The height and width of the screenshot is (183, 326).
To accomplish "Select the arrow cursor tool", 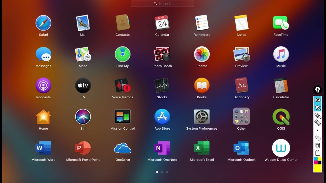I will pyautogui.click(x=318, y=108).
